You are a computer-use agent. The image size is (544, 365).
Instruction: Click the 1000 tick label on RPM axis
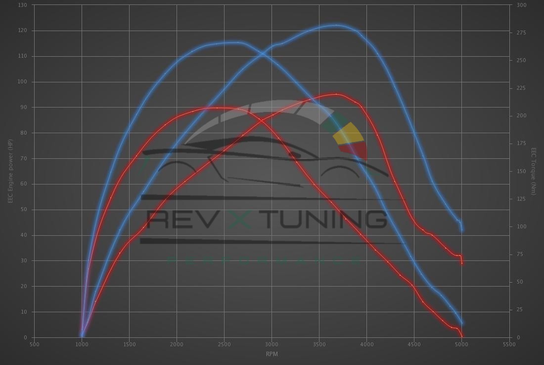click(x=82, y=344)
